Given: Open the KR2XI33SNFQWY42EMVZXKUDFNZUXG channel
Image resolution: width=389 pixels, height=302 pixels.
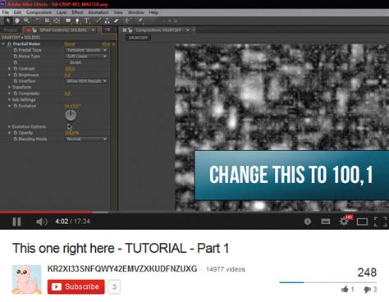Looking at the screenshot, I should (122, 268).
